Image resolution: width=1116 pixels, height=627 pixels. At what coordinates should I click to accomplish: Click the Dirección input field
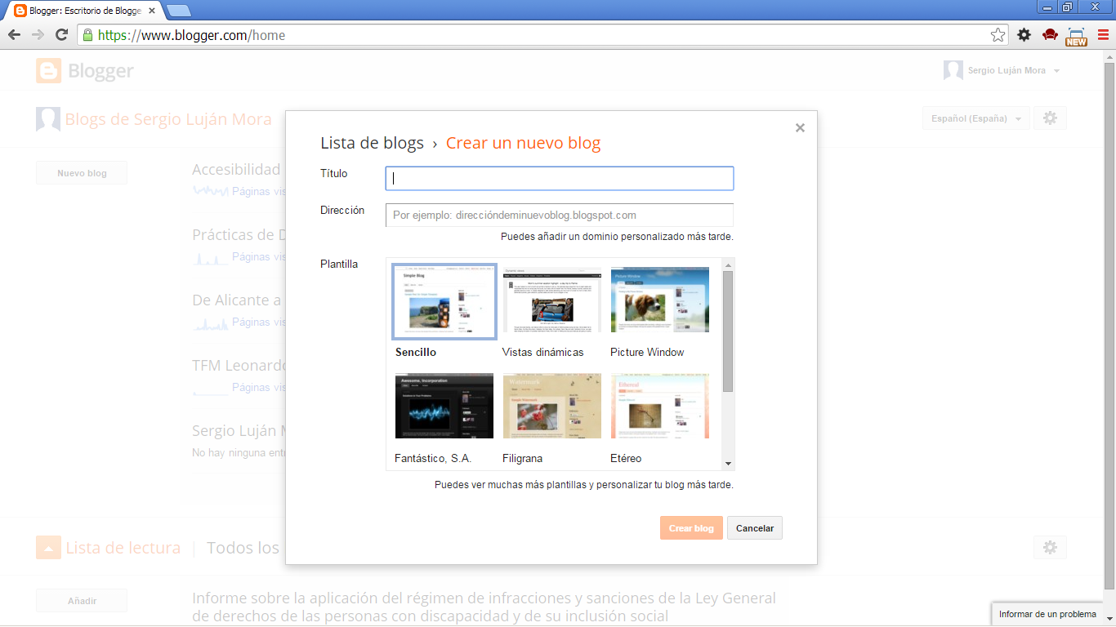tap(560, 215)
